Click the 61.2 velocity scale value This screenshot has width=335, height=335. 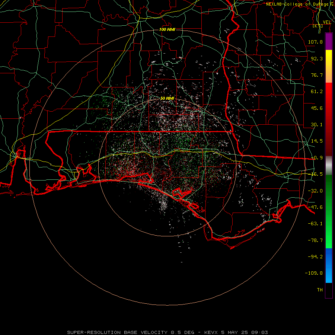[x=317, y=92]
